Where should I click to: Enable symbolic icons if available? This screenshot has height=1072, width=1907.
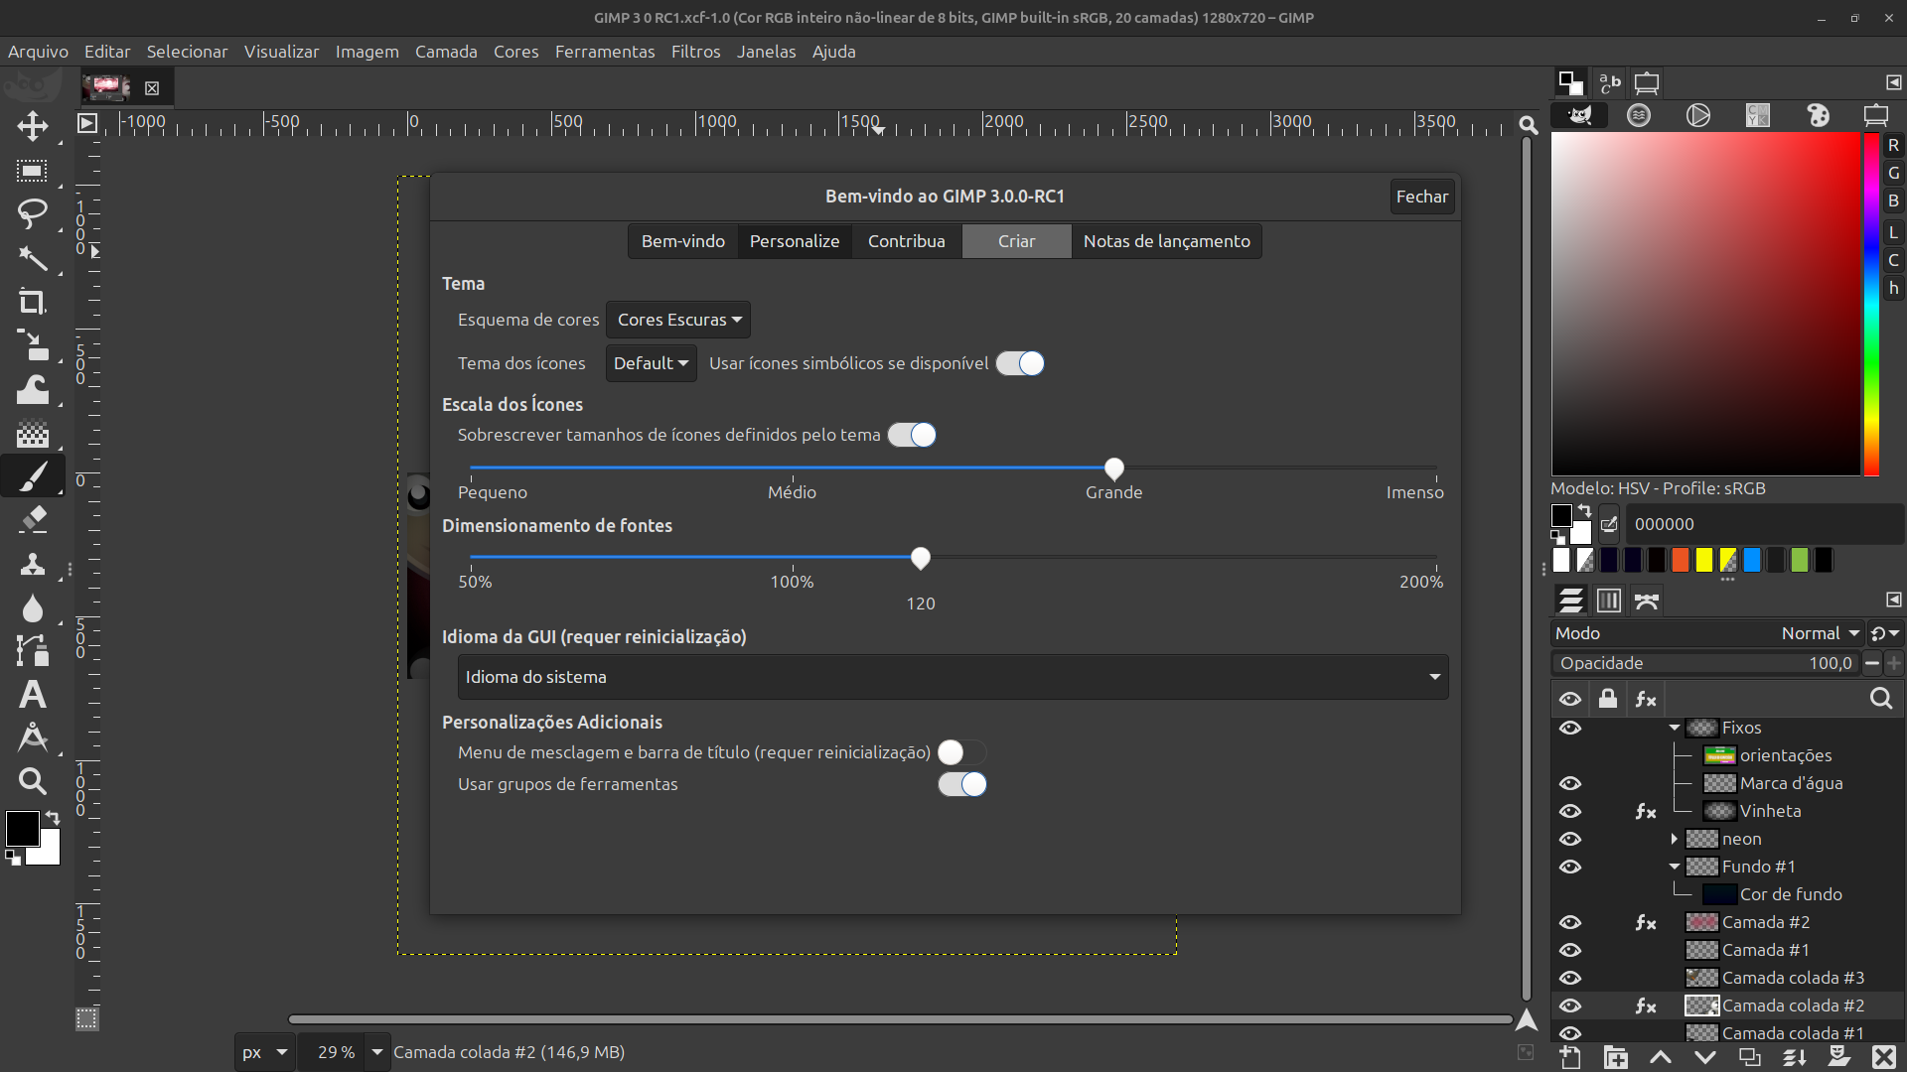pos(1019,363)
